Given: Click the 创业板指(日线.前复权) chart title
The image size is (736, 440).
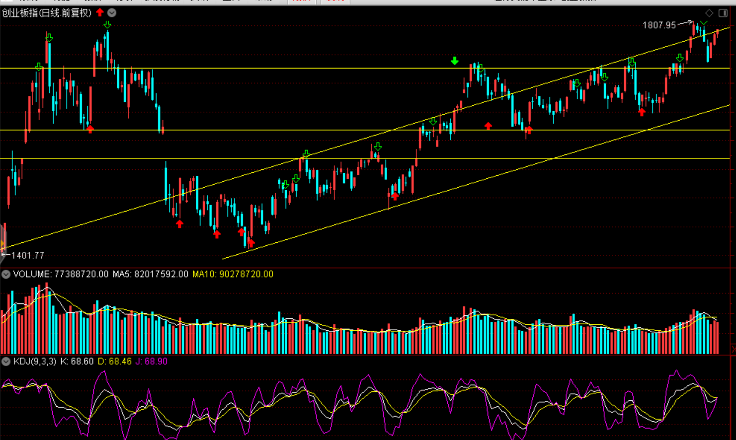Looking at the screenshot, I should pyautogui.click(x=47, y=13).
